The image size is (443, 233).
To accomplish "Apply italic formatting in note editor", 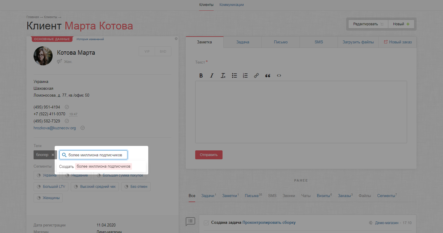I will 212,75.
